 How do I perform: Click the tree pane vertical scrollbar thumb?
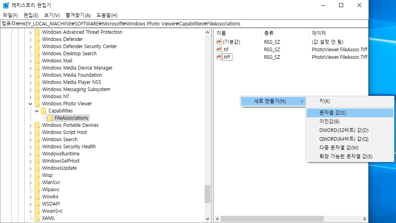(x=208, y=194)
